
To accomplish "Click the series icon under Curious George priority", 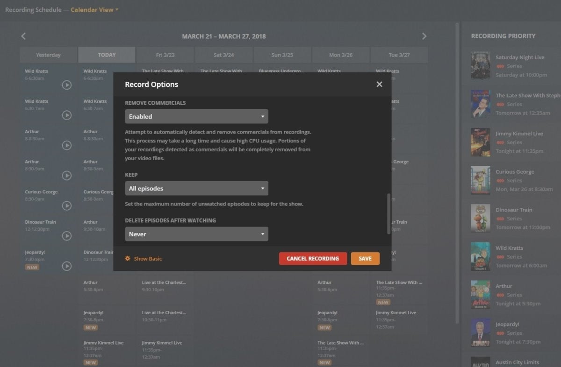I will pyautogui.click(x=500, y=181).
